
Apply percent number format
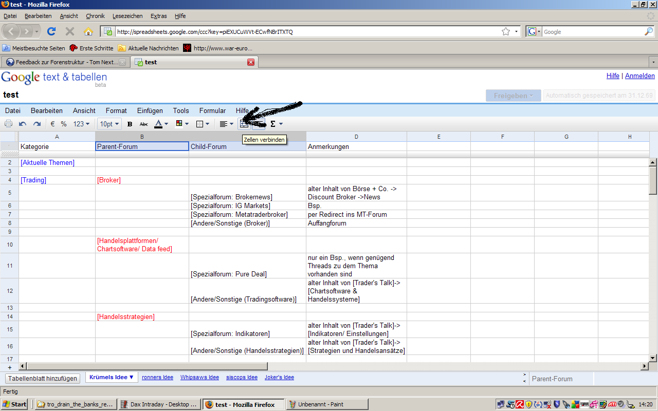click(x=64, y=124)
